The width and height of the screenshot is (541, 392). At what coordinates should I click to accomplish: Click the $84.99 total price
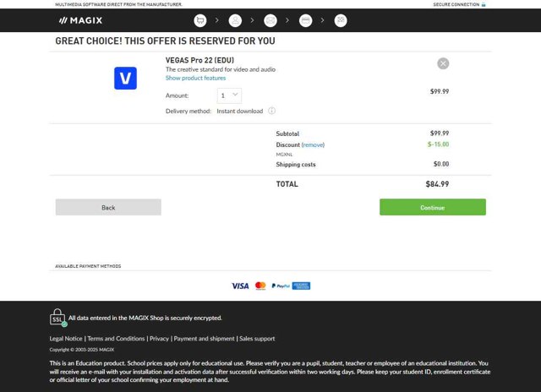[437, 184]
